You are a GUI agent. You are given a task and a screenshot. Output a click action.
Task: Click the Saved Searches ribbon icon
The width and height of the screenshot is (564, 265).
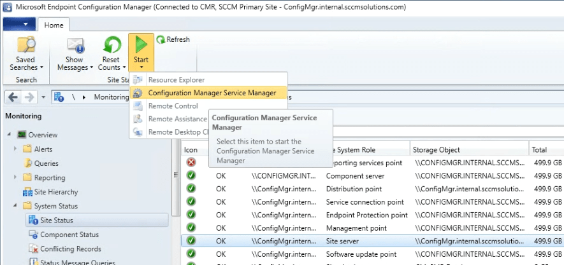tap(26, 46)
